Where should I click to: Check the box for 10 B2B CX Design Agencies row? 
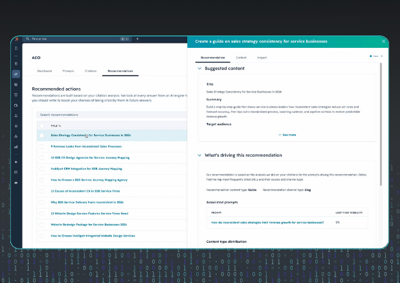[x=42, y=158]
